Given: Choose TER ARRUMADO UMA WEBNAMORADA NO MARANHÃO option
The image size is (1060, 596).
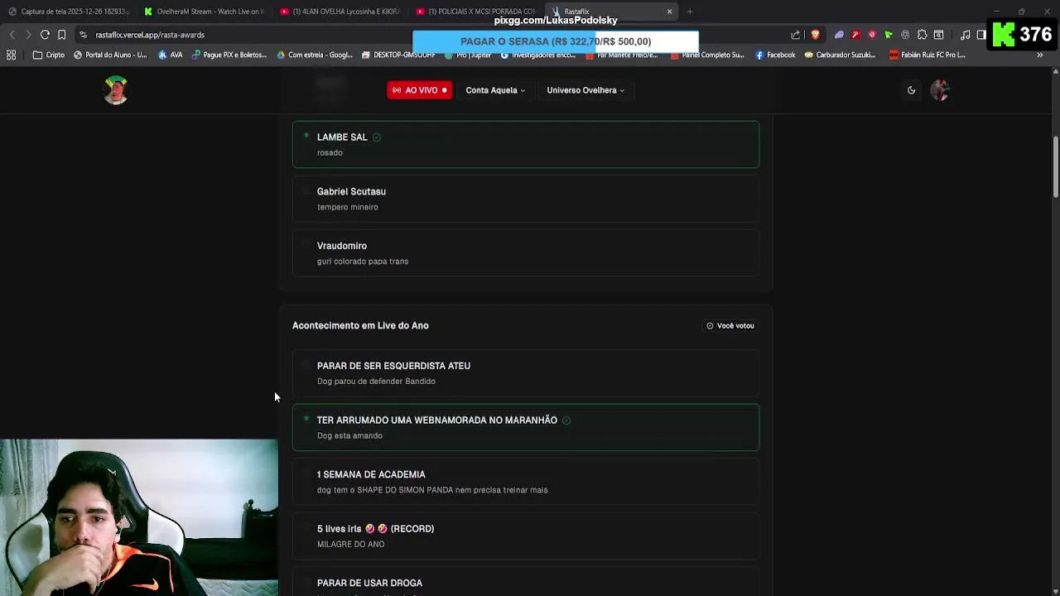Looking at the screenshot, I should click(x=526, y=427).
